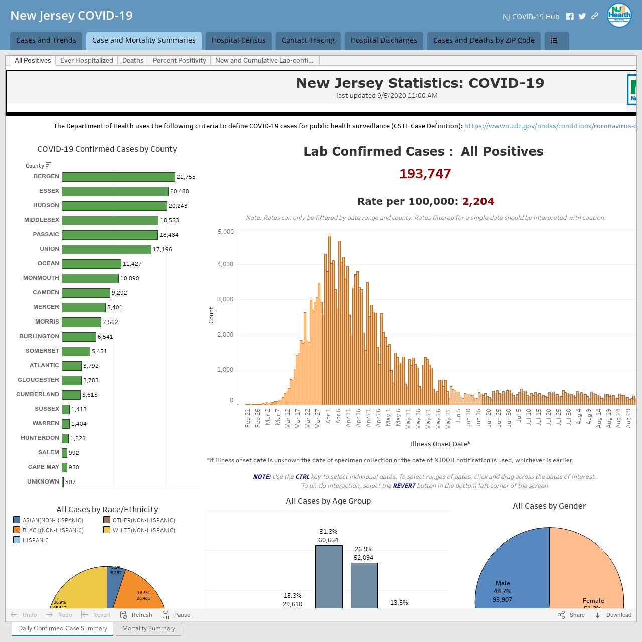The width and height of the screenshot is (642, 642).
Task: Click the Revert button icon
Action: 85,615
